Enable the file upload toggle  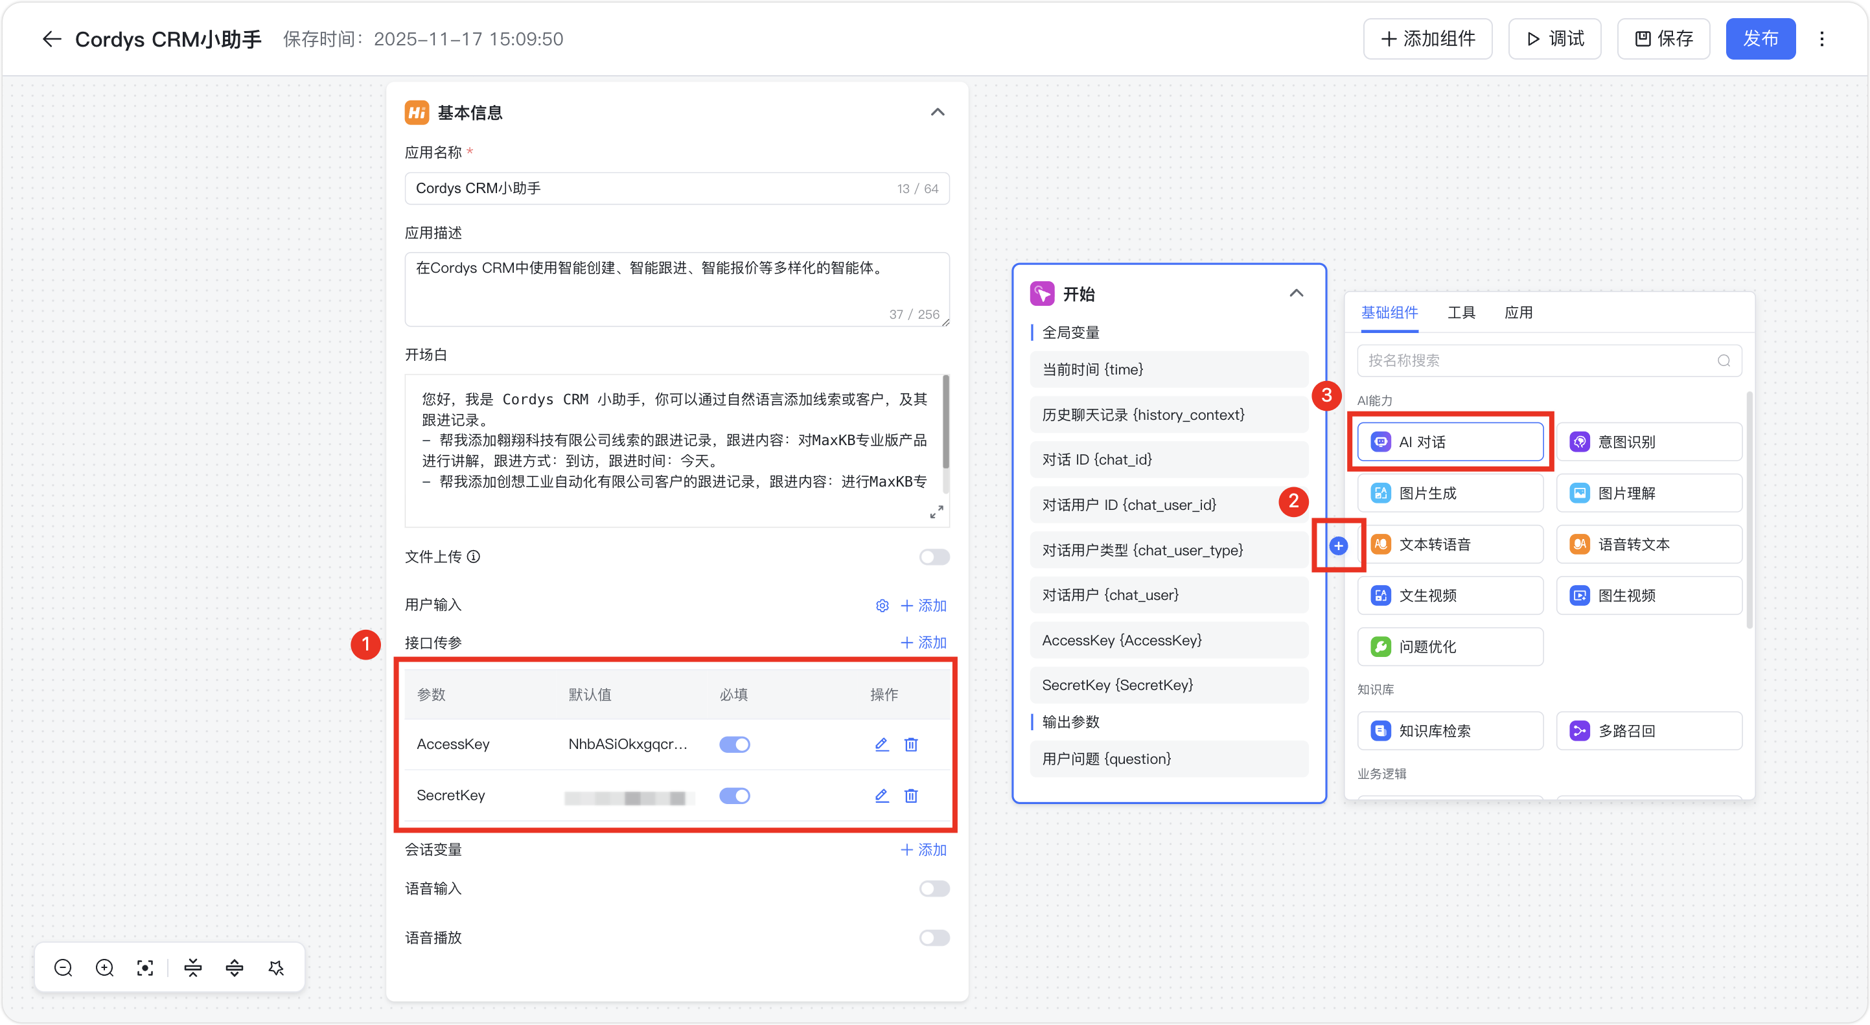934,557
